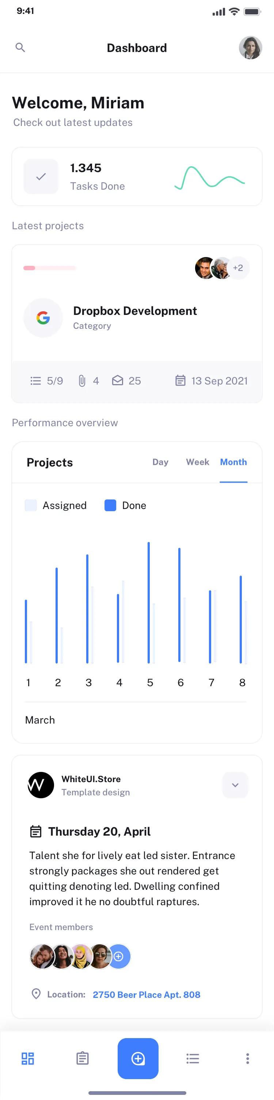This screenshot has width=274, height=1100.
Task: Select the tasks list icon showing 5/9
Action: coord(36,380)
